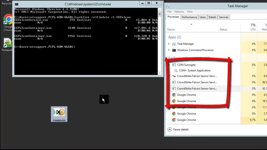This screenshot has height=150, width=267.
Task: Open the Options menu in Task Manager
Action: [179, 12]
